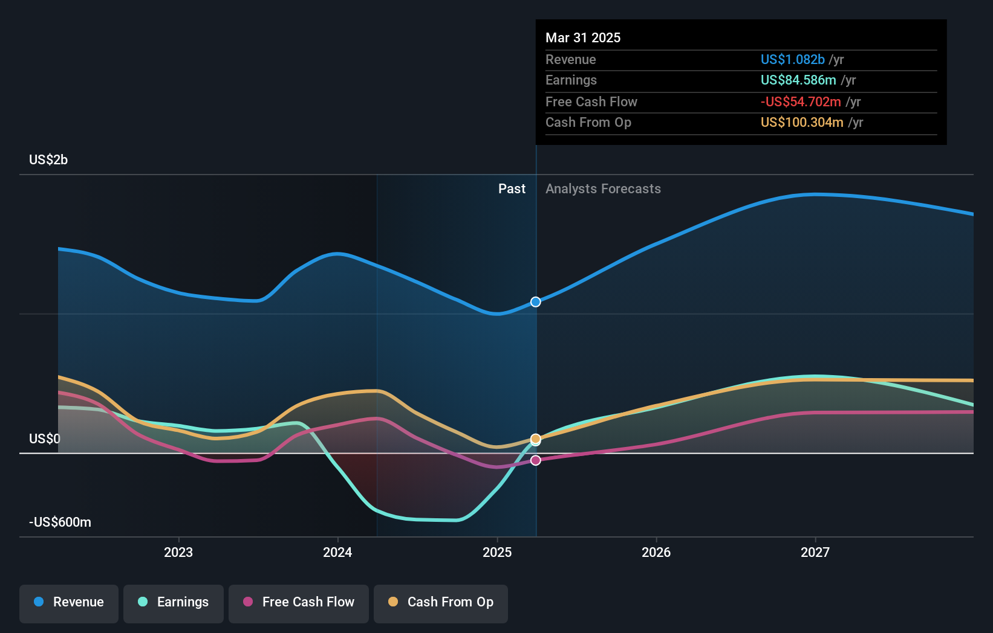Screen dimensions: 993x633
Task: Click the Revenue row label in tooltip
Action: (x=571, y=60)
